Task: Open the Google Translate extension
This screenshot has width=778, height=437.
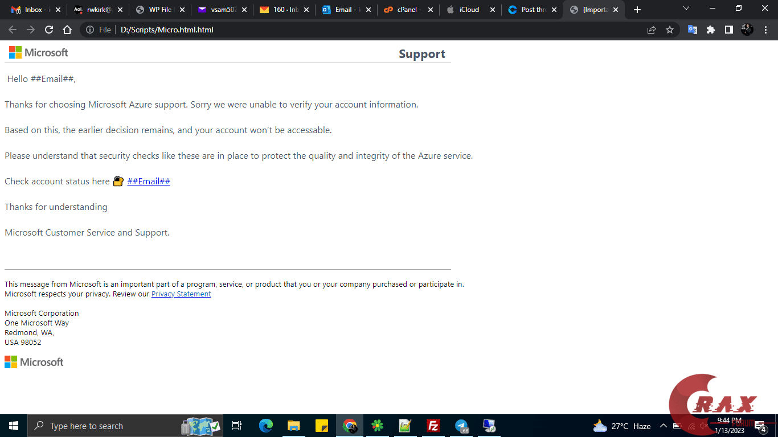Action: (x=693, y=30)
